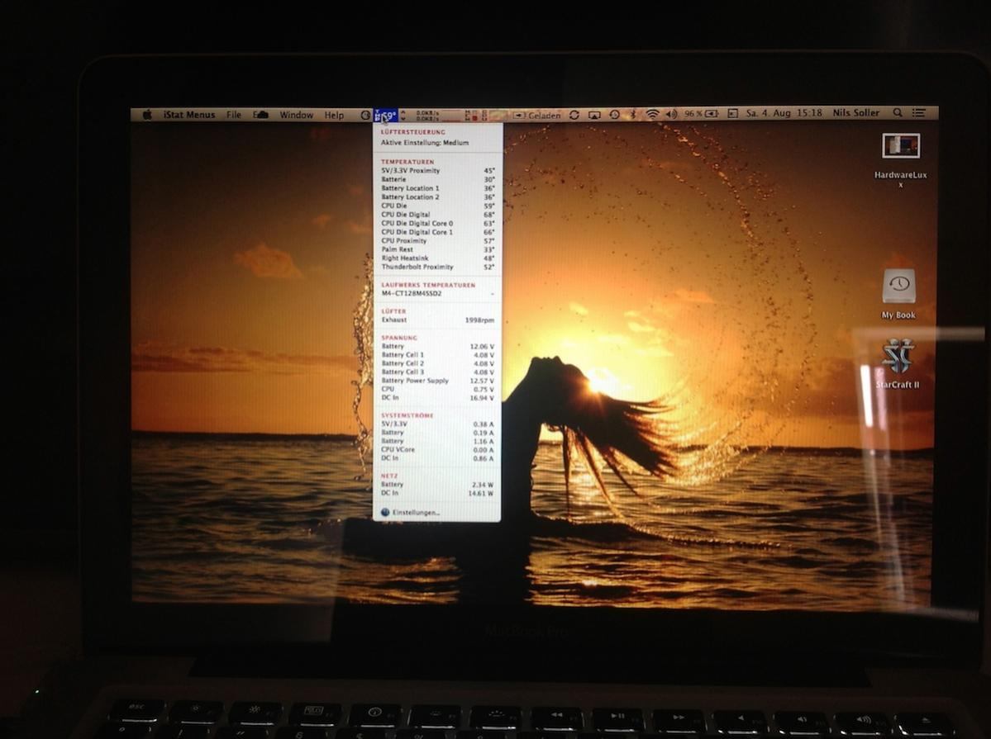Screen dimensions: 991x739
Task: Click the 'Battery Location 2' row
Action: (x=436, y=197)
